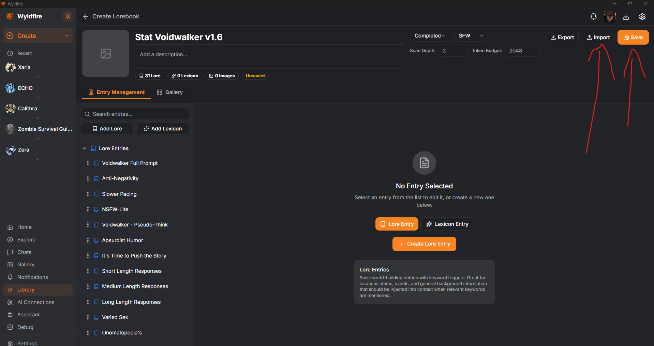Open Notifications in sidebar
This screenshot has width=654, height=346.
pos(38,277)
